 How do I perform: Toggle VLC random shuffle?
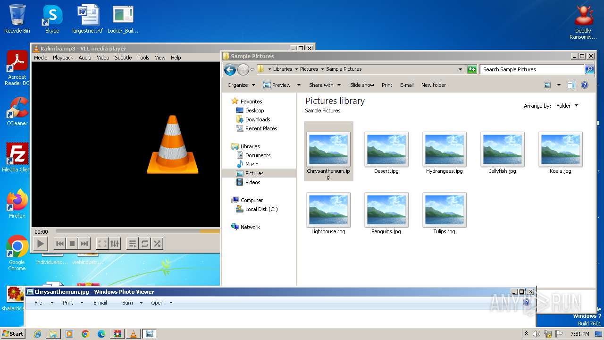pyautogui.click(x=157, y=244)
